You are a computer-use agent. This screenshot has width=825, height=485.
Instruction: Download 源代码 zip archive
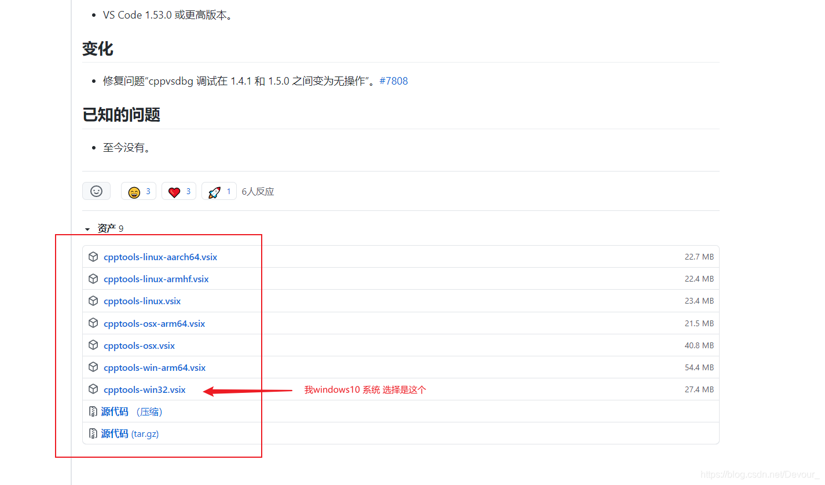click(131, 411)
